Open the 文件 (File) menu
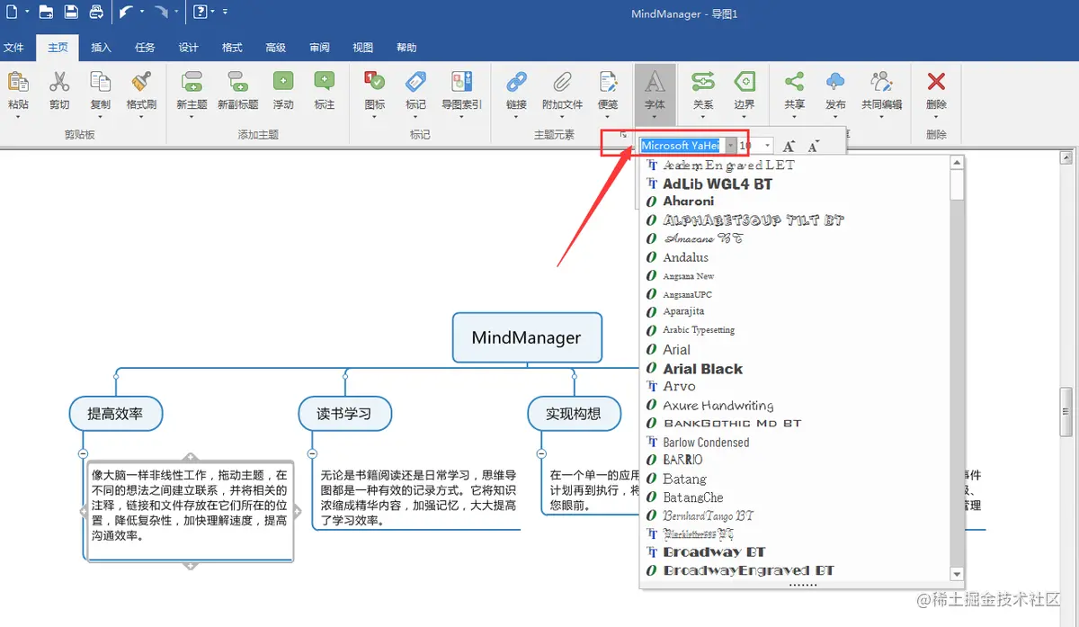 click(13, 48)
